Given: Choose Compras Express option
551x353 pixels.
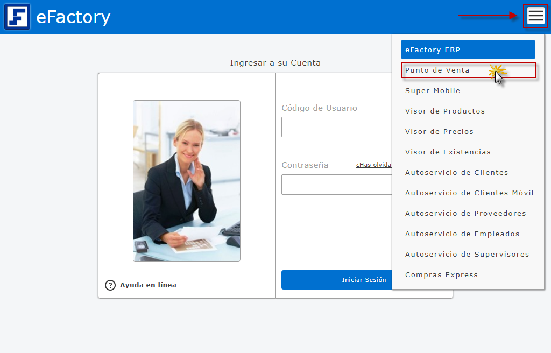Looking at the screenshot, I should click(468, 274).
